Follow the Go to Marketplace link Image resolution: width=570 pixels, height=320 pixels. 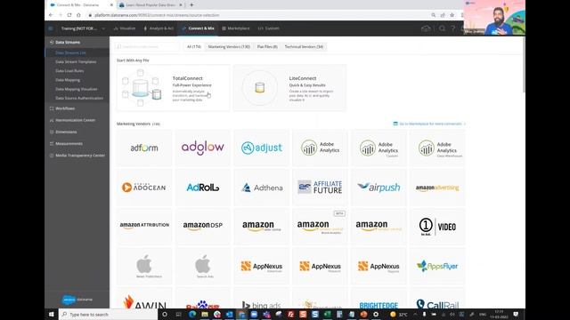[x=429, y=124]
